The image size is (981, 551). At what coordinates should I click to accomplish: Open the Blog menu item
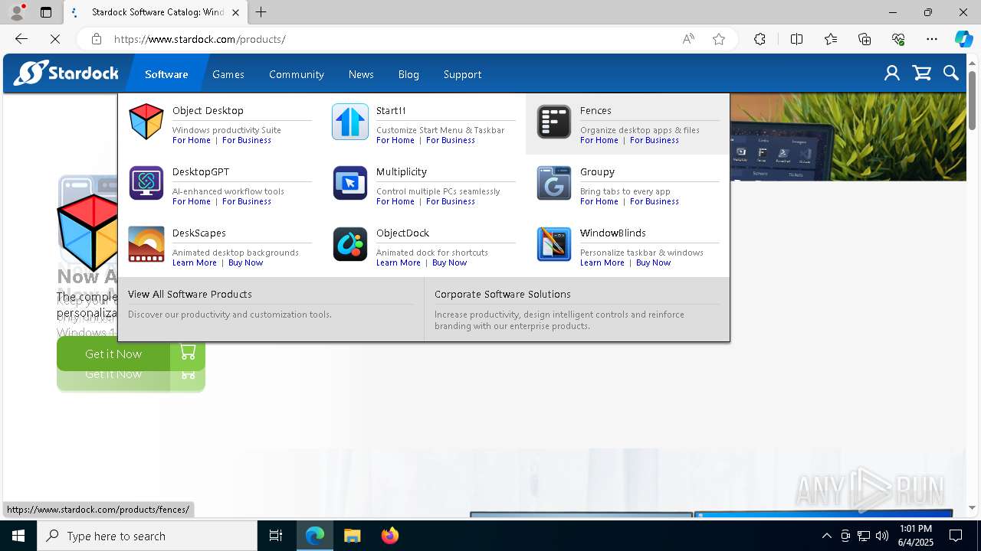pos(408,74)
